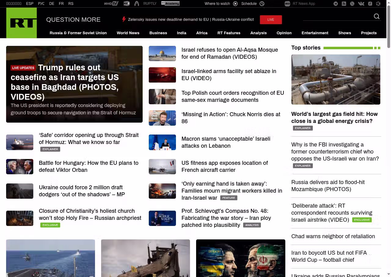This screenshot has height=277, width=391.
Task: Open the gas field top story thumbnail
Action: point(336,79)
